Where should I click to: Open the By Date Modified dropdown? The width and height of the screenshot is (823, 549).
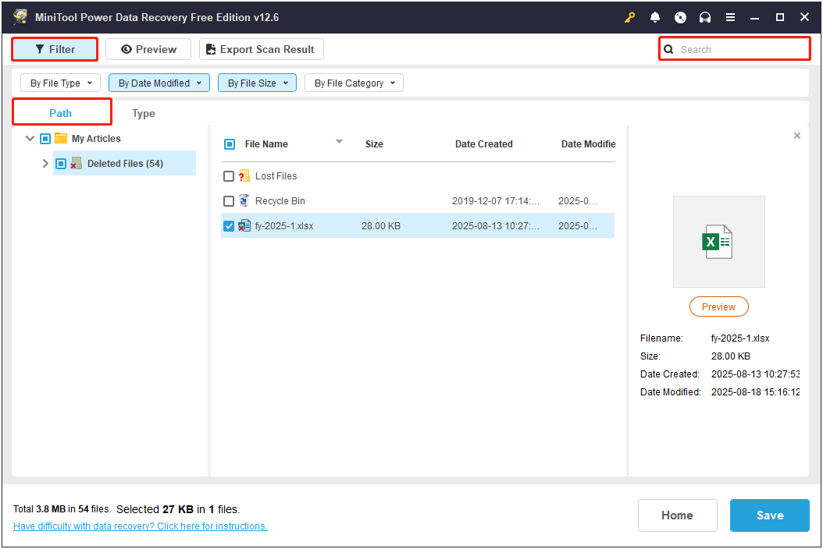[x=159, y=82]
